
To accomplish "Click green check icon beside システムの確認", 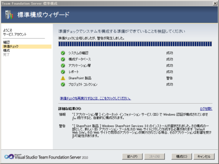I will 63,53.
